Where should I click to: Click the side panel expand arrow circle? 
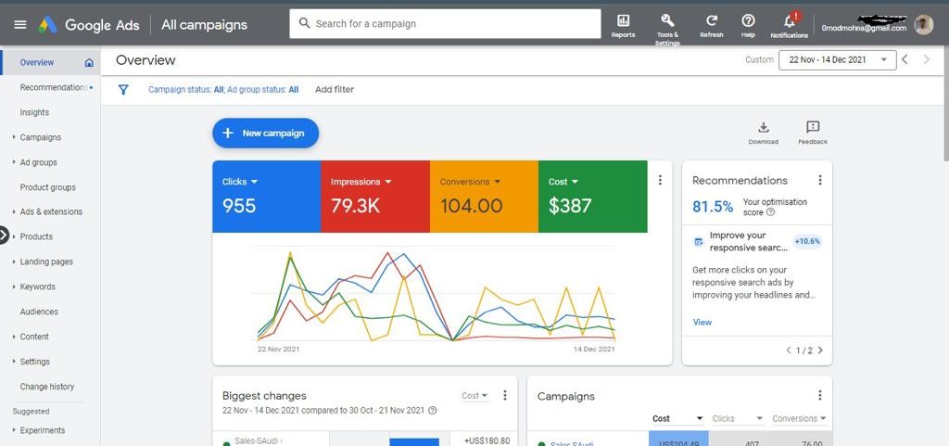coord(4,236)
